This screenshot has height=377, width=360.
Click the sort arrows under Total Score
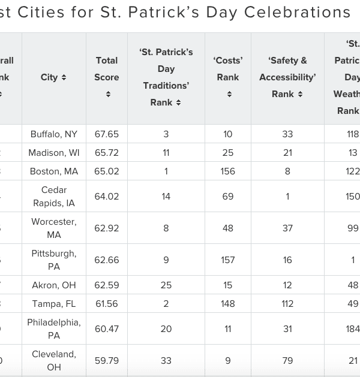point(108,94)
